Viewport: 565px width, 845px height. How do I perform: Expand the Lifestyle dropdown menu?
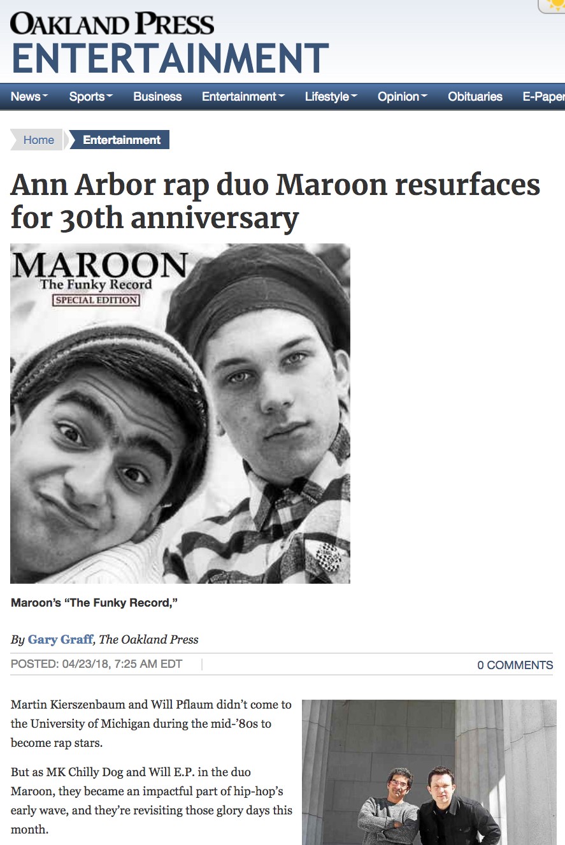point(331,97)
